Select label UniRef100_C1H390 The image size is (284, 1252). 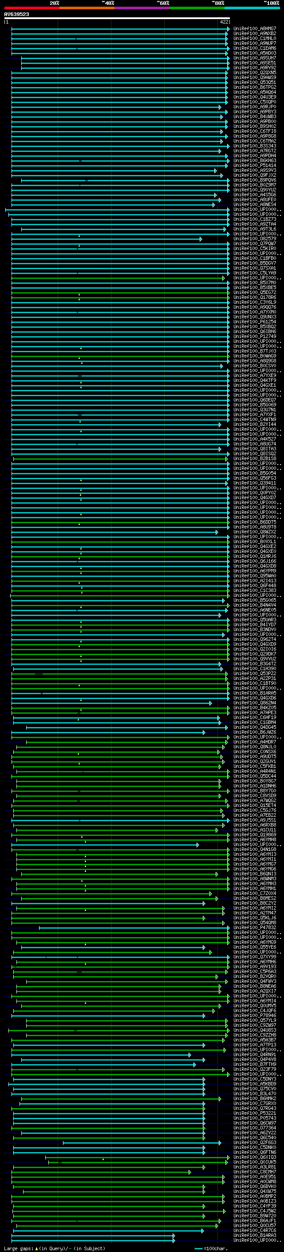(x=255, y=669)
